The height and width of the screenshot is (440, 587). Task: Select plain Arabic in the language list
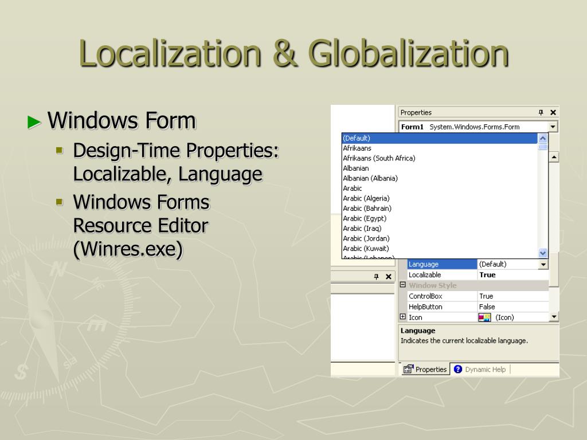point(440,188)
